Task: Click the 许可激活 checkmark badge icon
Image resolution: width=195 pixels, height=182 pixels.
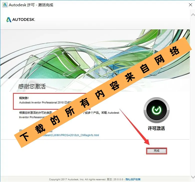Action: point(156,110)
